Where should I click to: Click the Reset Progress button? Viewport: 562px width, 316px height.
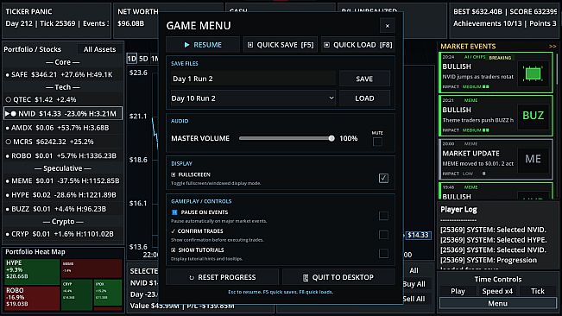pos(222,277)
